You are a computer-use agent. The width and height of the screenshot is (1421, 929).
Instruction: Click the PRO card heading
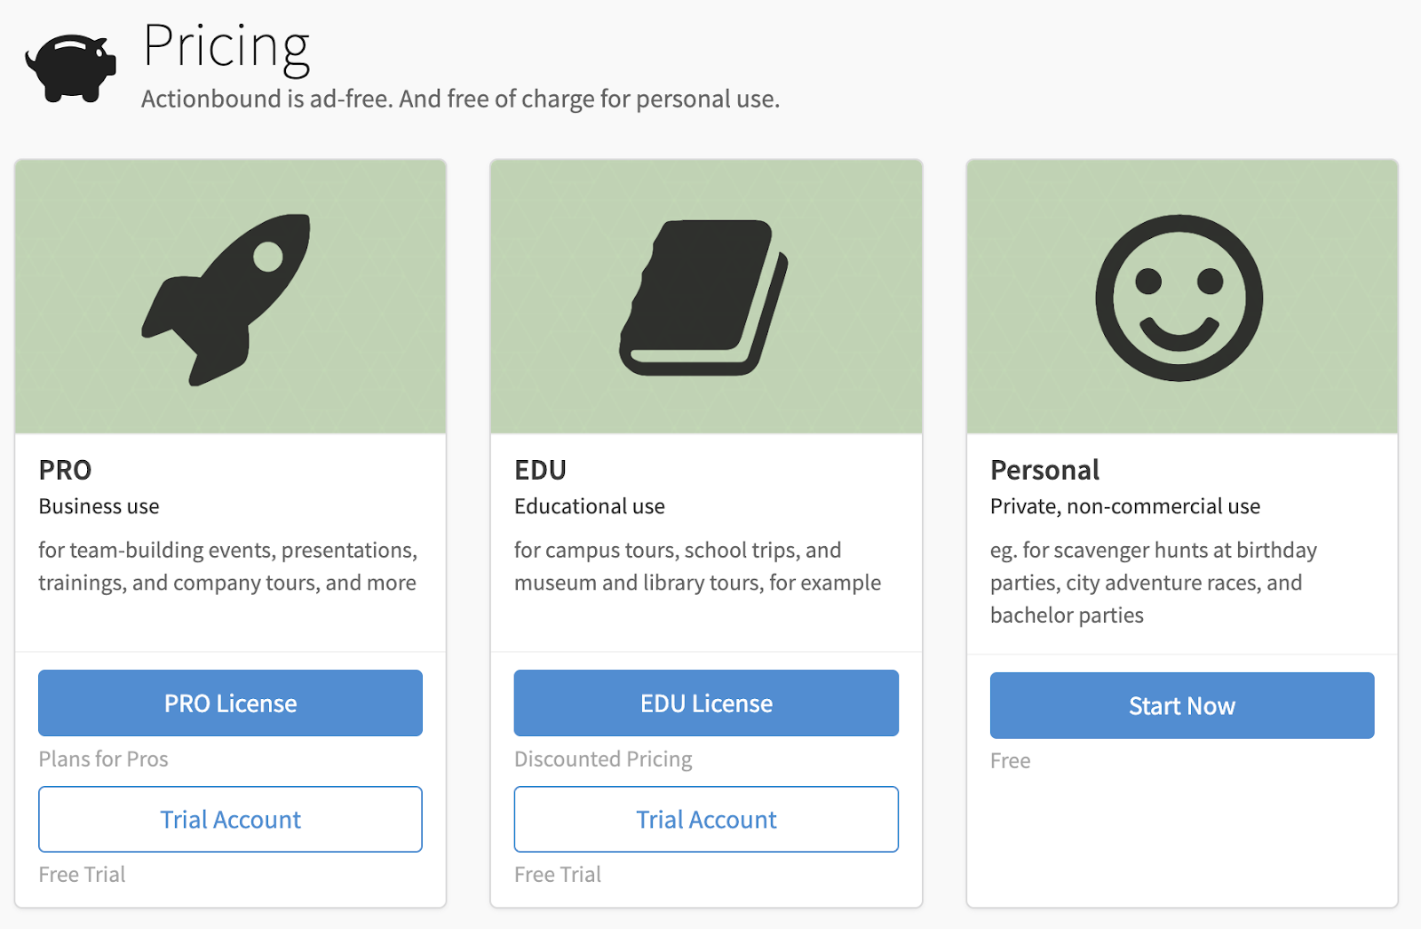(x=65, y=470)
